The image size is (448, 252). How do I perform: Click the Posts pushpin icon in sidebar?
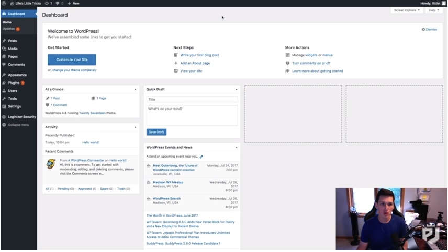[4, 41]
